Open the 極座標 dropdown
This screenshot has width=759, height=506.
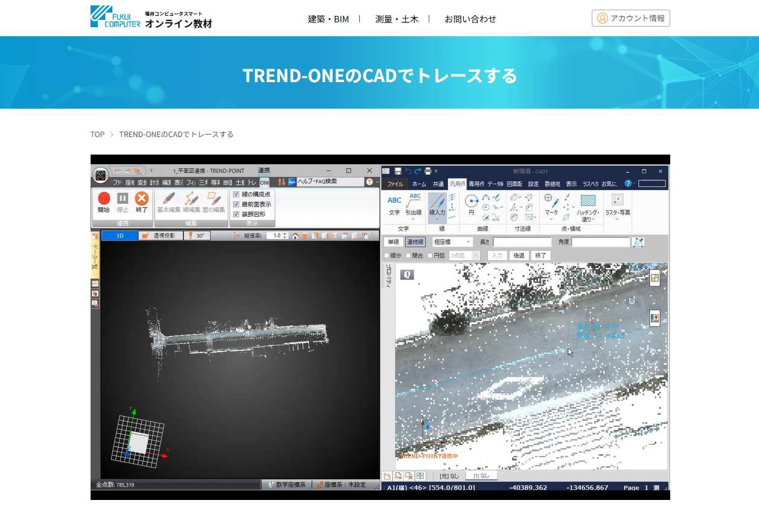coord(469,242)
